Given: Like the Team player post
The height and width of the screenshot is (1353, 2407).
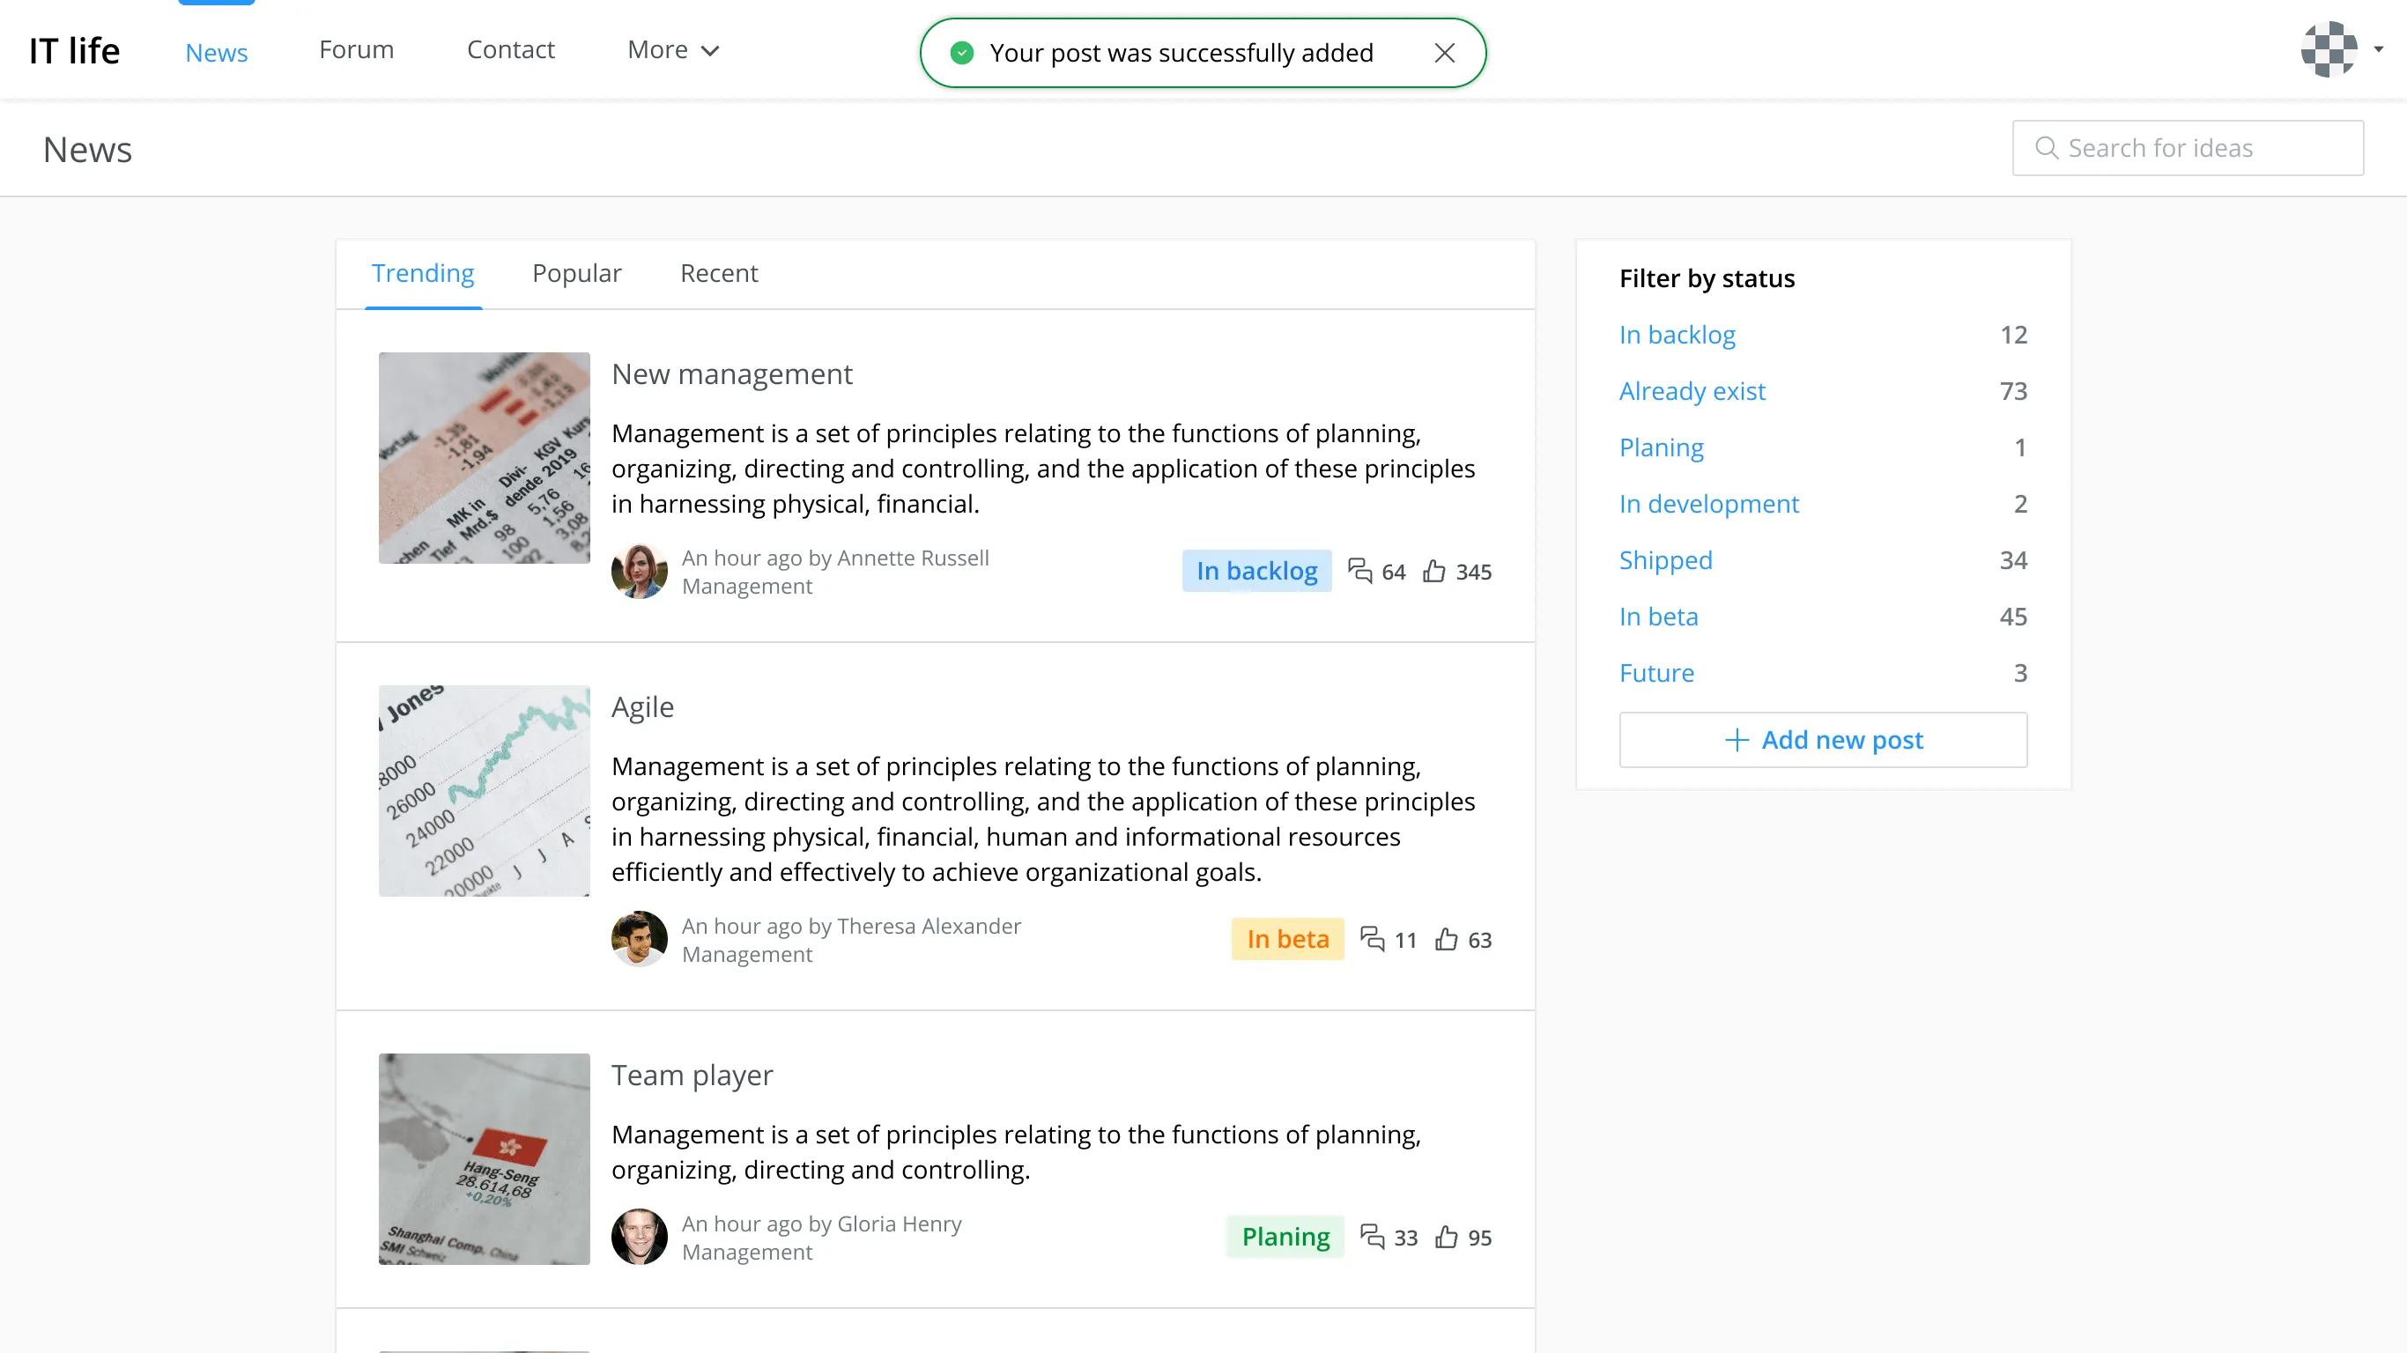Looking at the screenshot, I should point(1447,1237).
